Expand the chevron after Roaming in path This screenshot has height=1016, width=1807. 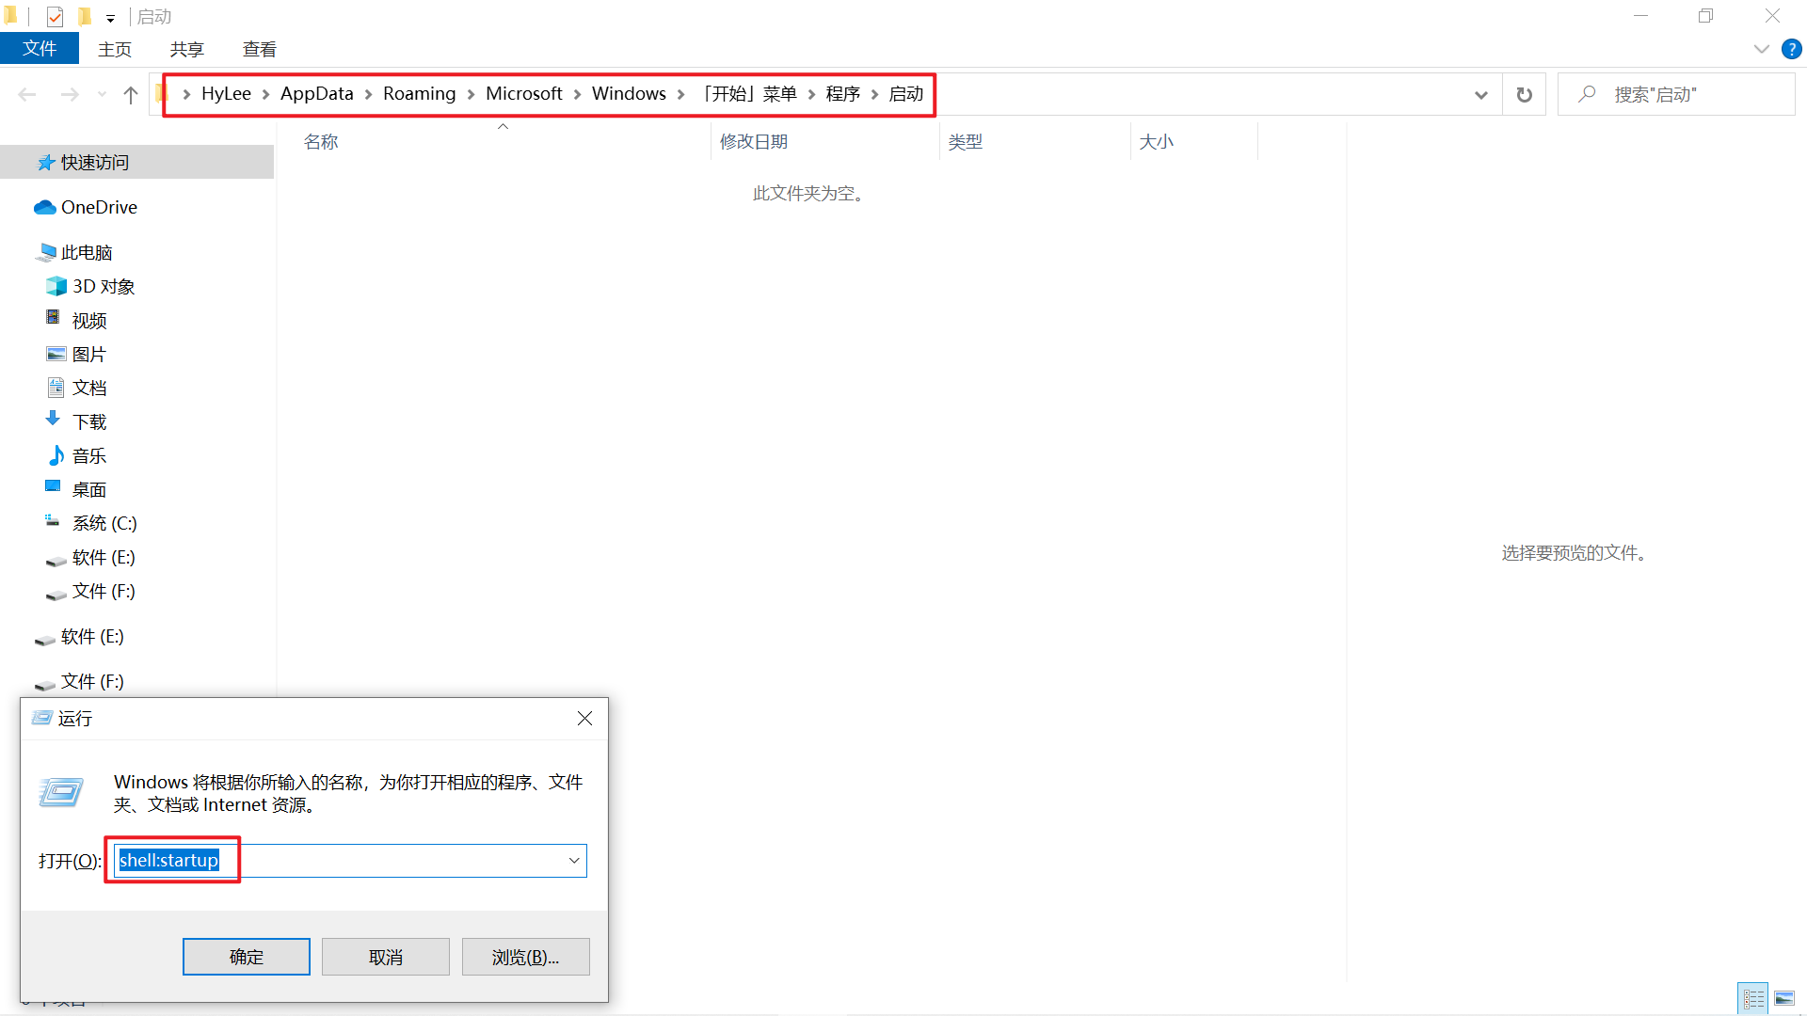coord(471,94)
